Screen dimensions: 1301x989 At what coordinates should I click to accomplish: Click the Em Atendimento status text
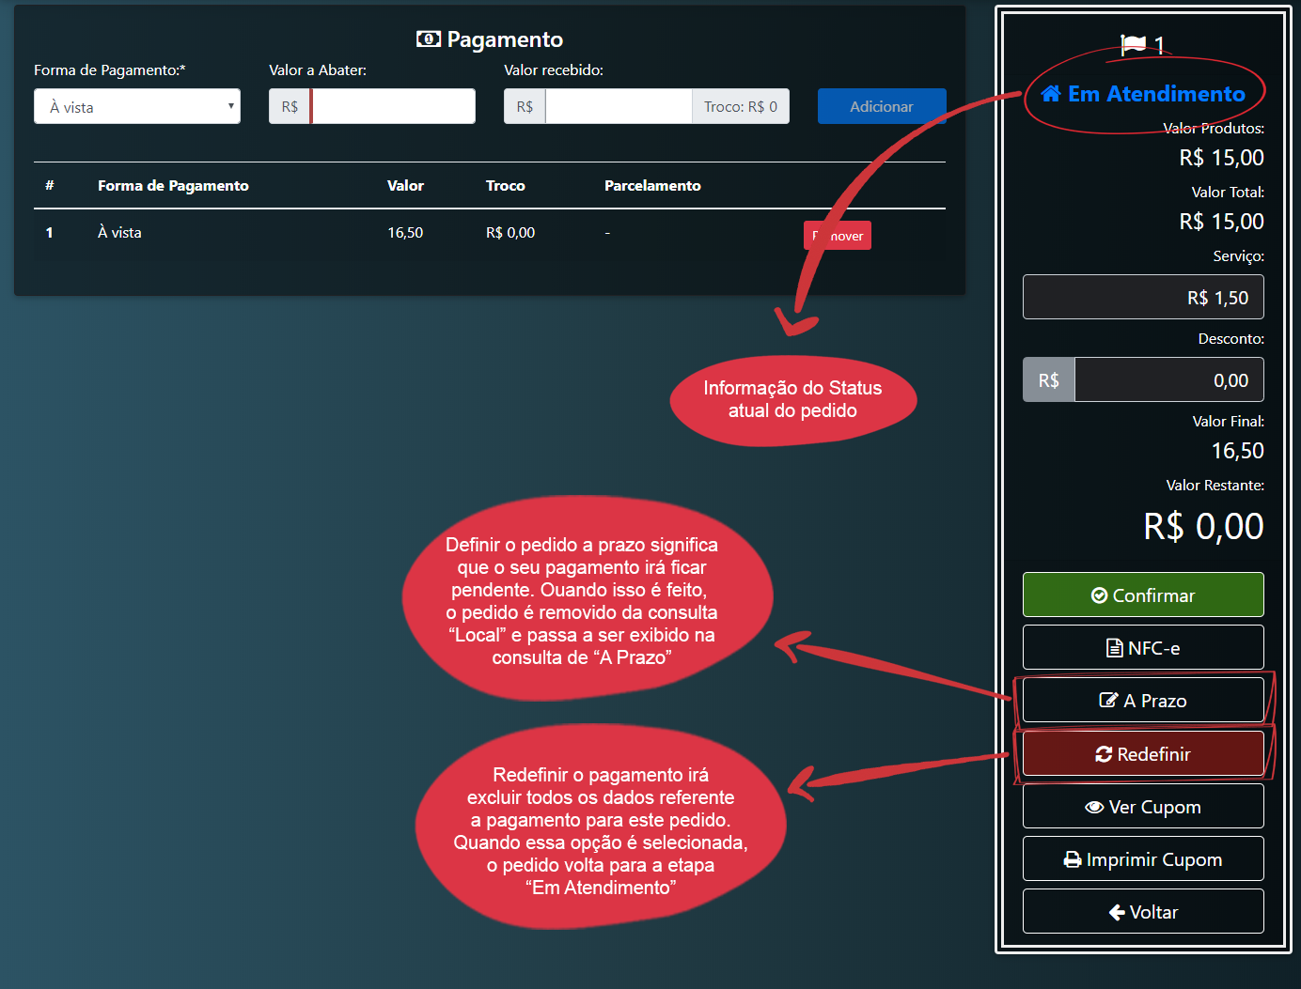pyautogui.click(x=1156, y=94)
